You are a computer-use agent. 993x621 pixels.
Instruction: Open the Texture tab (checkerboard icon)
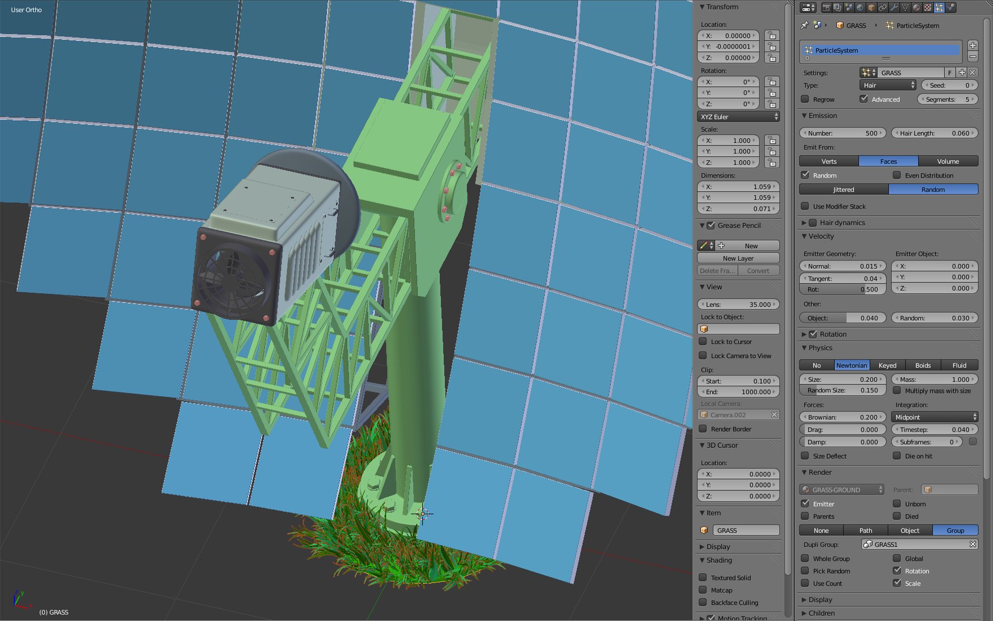[x=928, y=7]
